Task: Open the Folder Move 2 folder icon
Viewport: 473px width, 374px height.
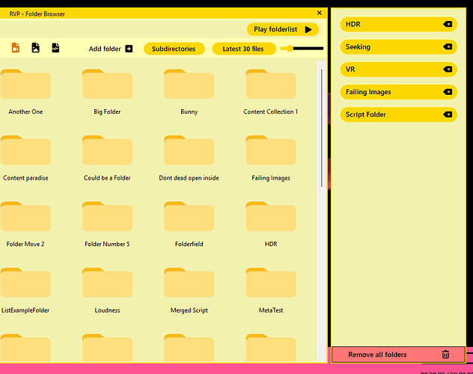Action: [x=25, y=216]
